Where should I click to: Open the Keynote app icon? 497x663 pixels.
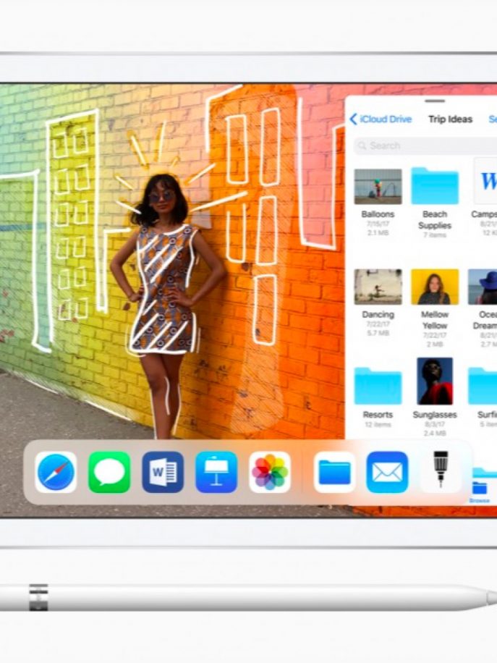[x=216, y=473]
